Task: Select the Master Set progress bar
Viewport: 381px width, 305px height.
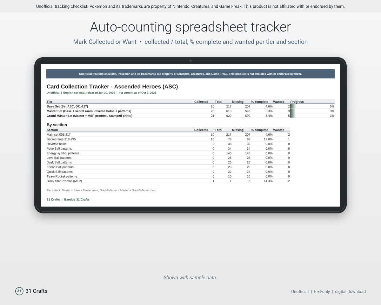Action: tap(293, 111)
